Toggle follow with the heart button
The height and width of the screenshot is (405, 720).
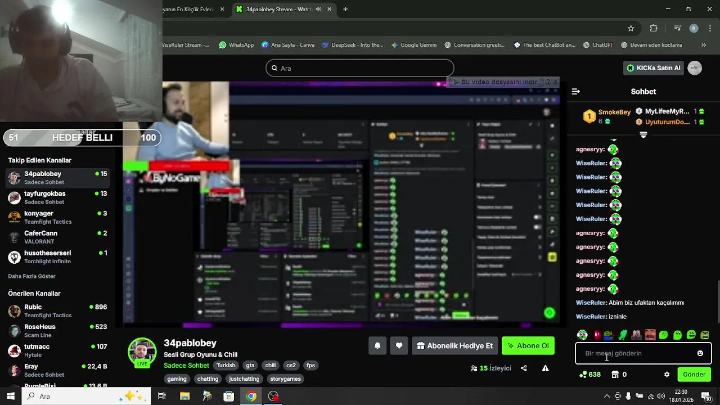[x=399, y=346]
